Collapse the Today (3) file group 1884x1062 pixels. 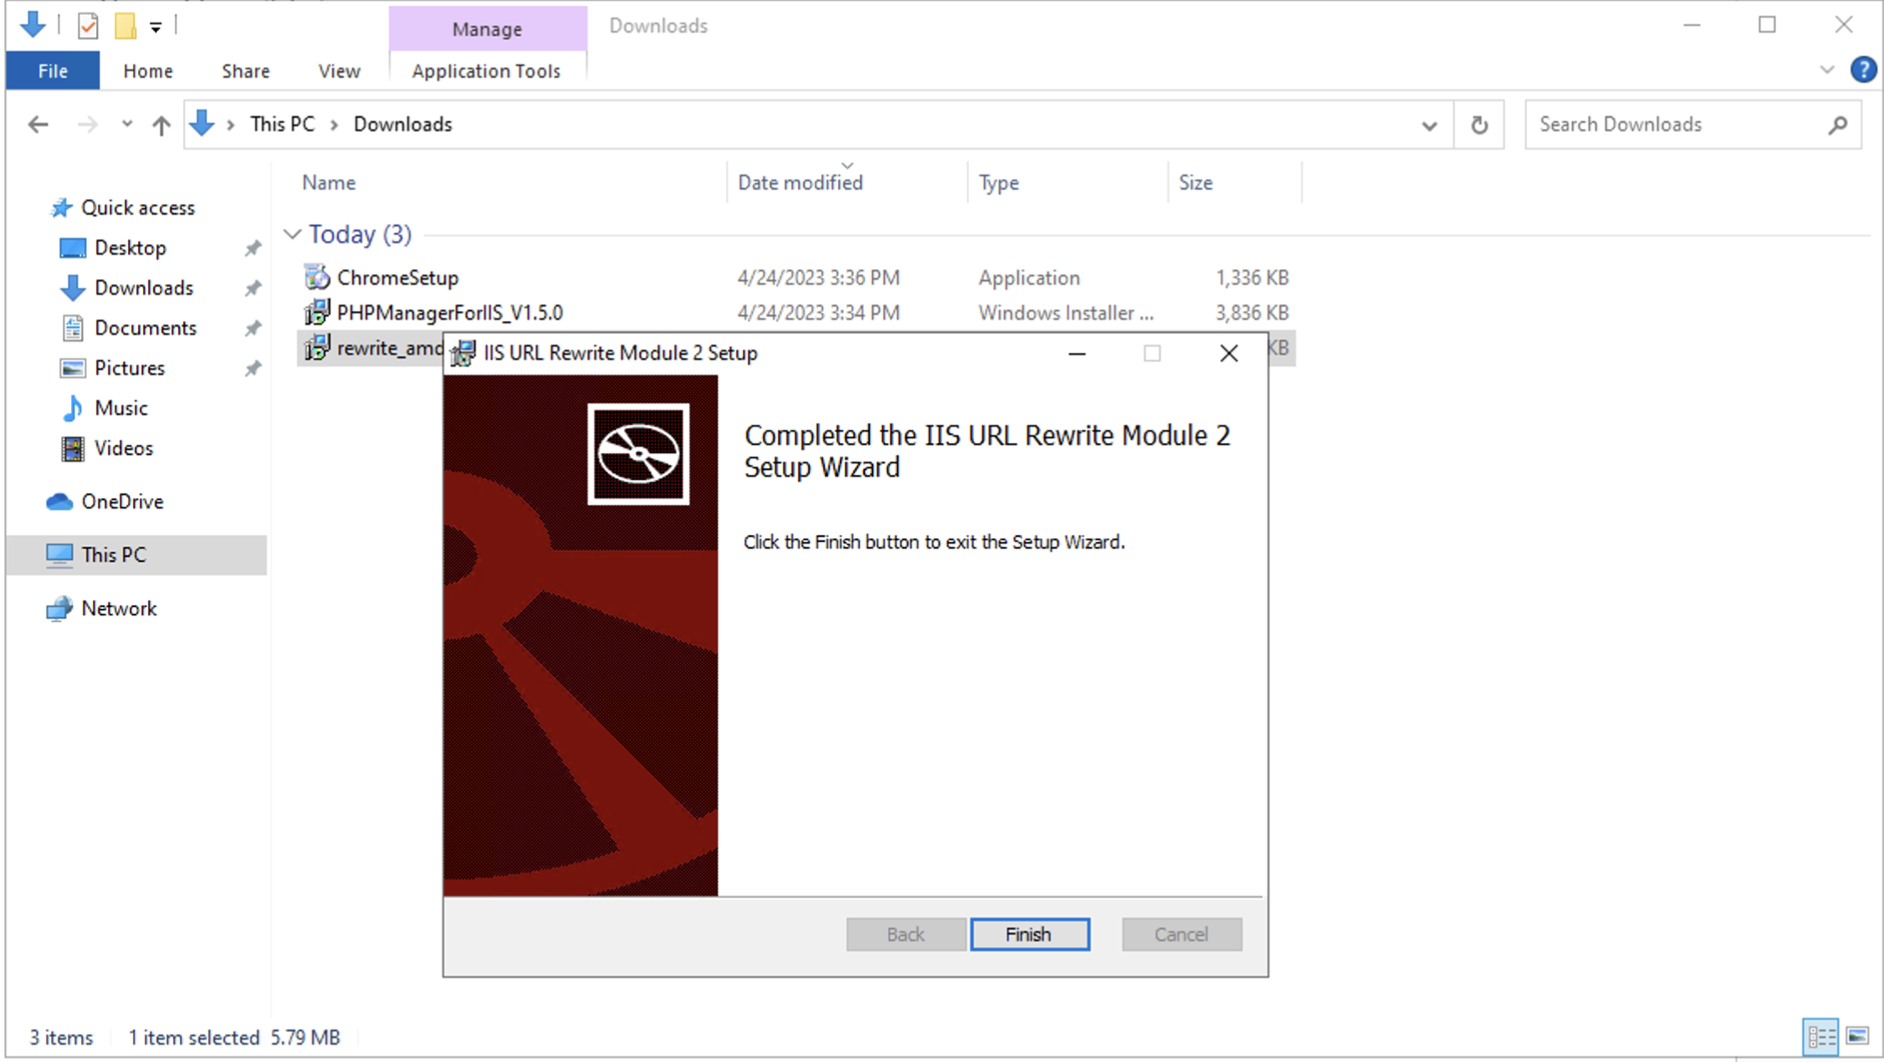[293, 234]
